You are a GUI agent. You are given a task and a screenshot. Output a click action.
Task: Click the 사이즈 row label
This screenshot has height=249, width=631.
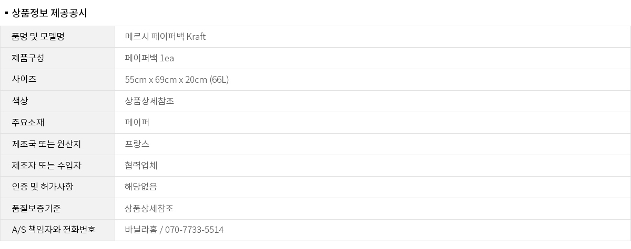click(x=24, y=80)
